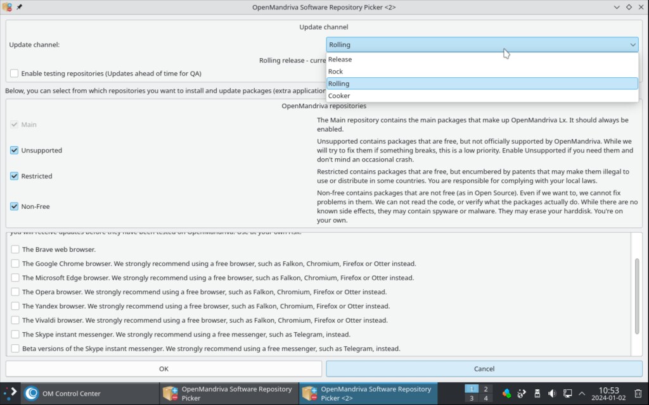Switch to virtual desktop 2
Image resolution: width=649 pixels, height=405 pixels.
pos(485,389)
